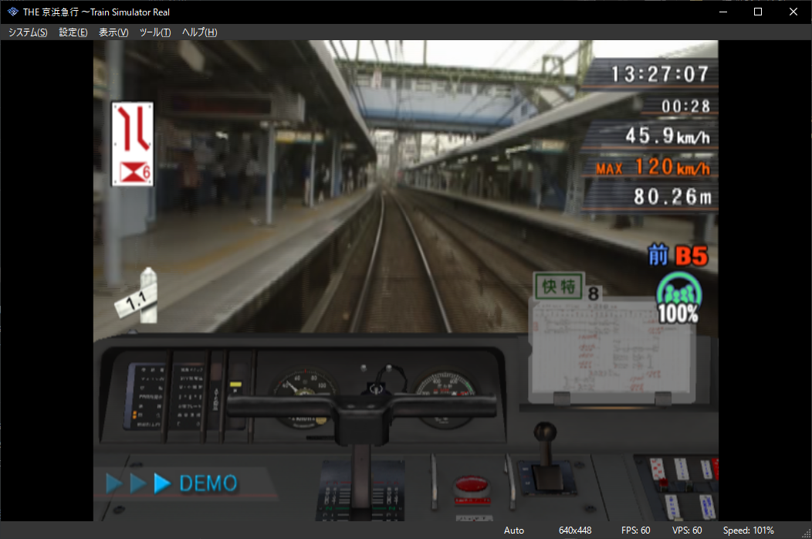
Task: Close the train simulator window
Action: click(793, 12)
